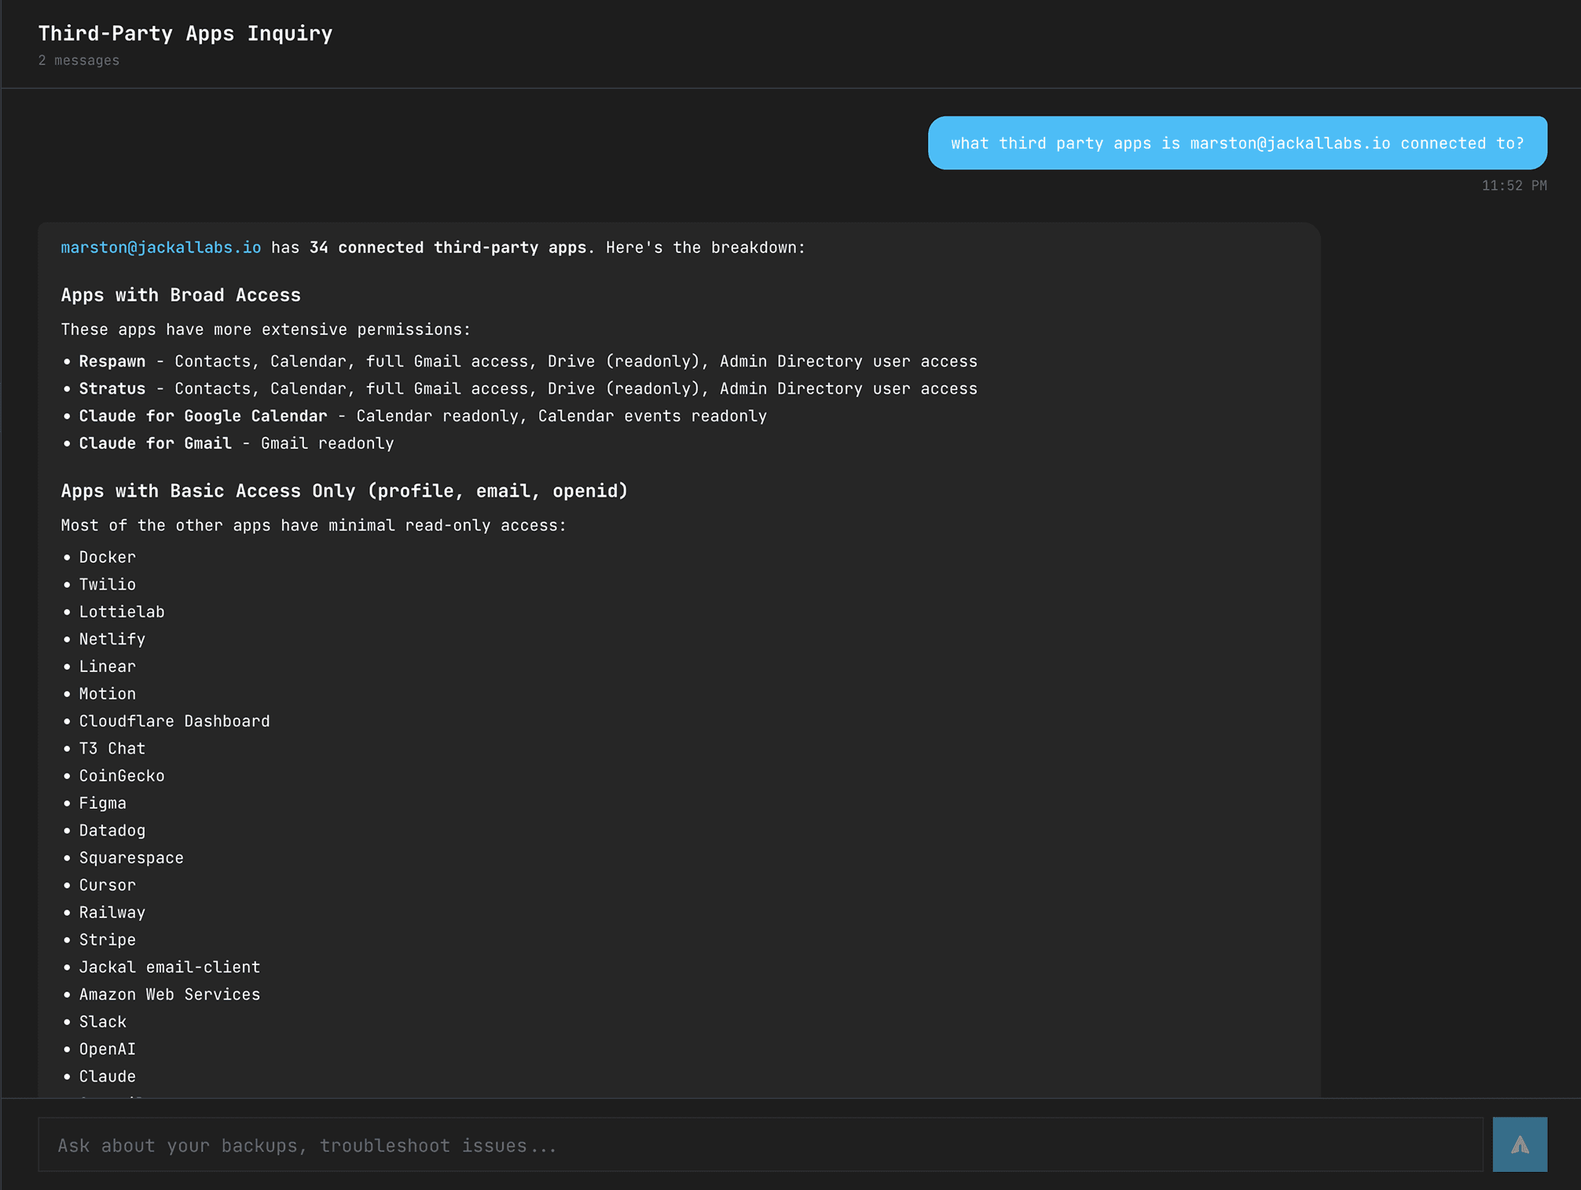
Task: Click the 'Claude for Gmail' entry
Action: point(155,443)
